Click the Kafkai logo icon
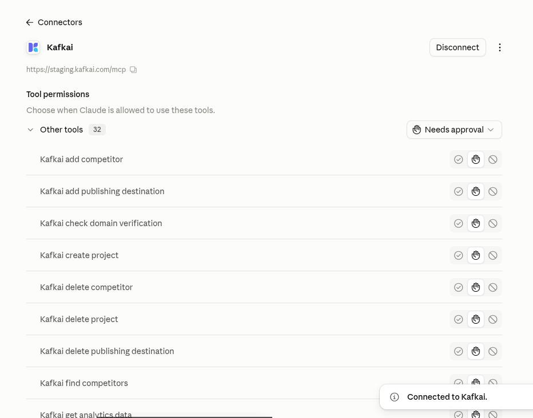533x418 pixels. (x=33, y=47)
